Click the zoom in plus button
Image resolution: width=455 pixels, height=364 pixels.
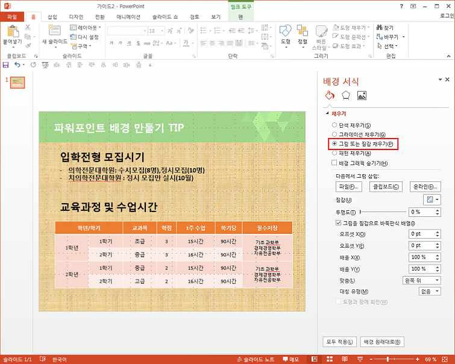(417, 359)
